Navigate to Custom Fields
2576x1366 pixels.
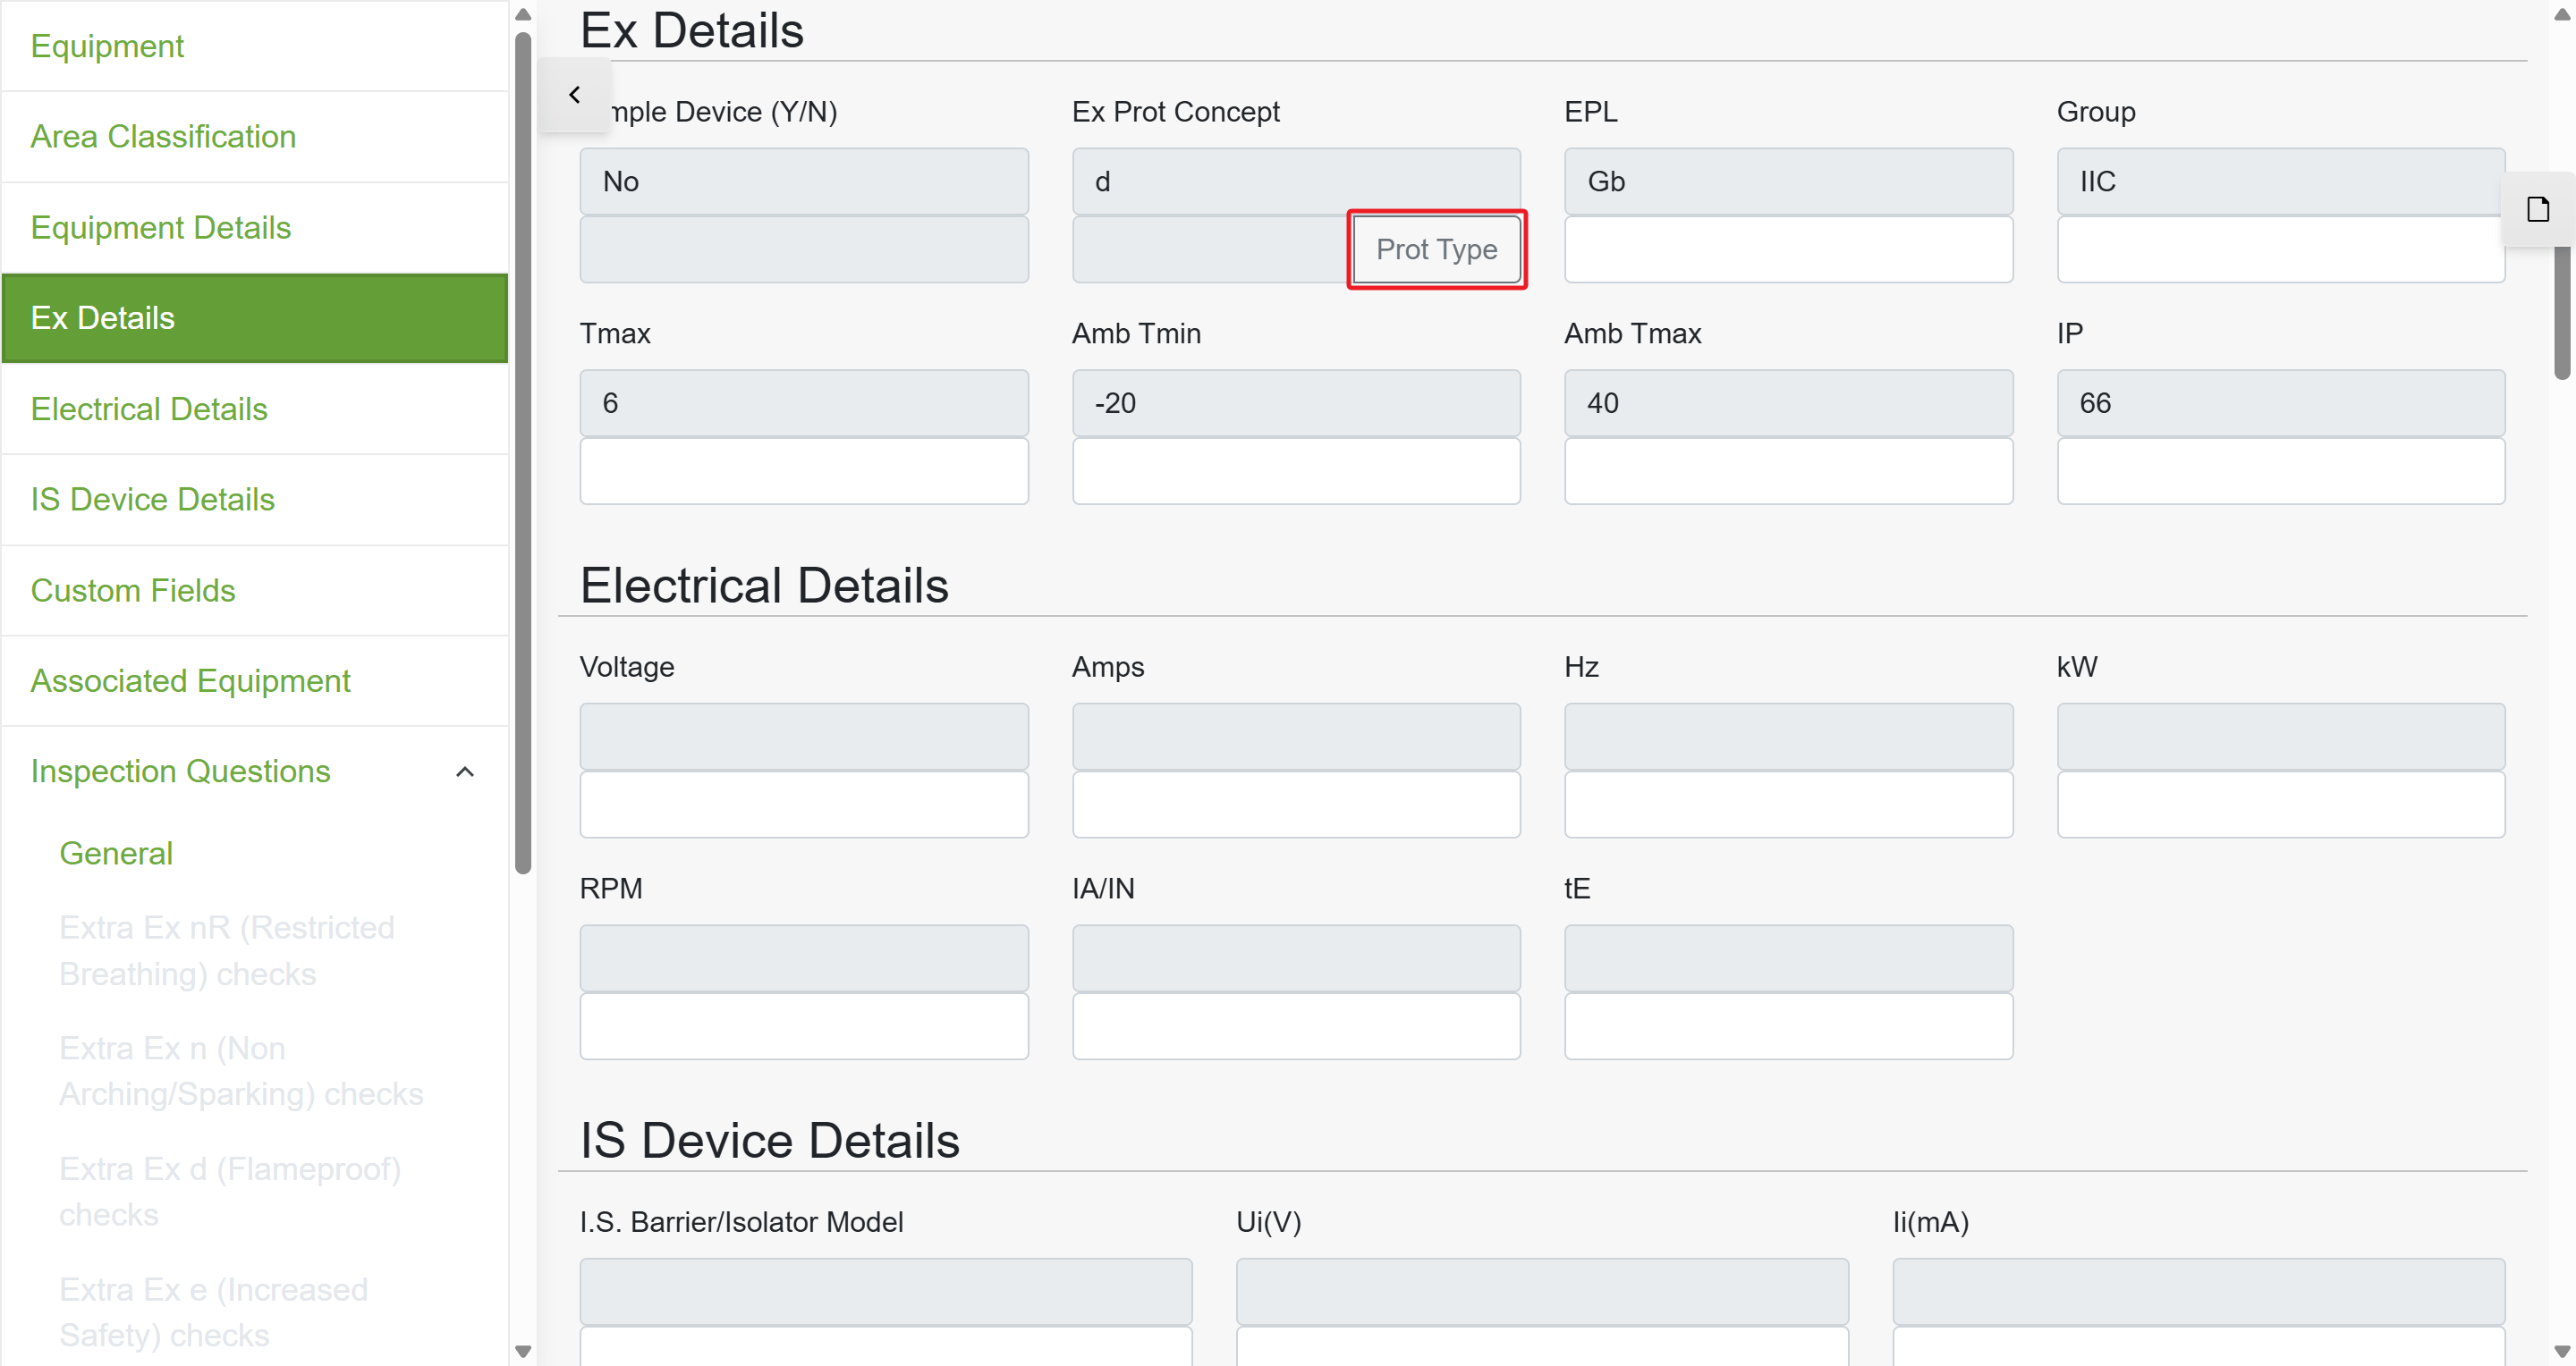[255, 591]
